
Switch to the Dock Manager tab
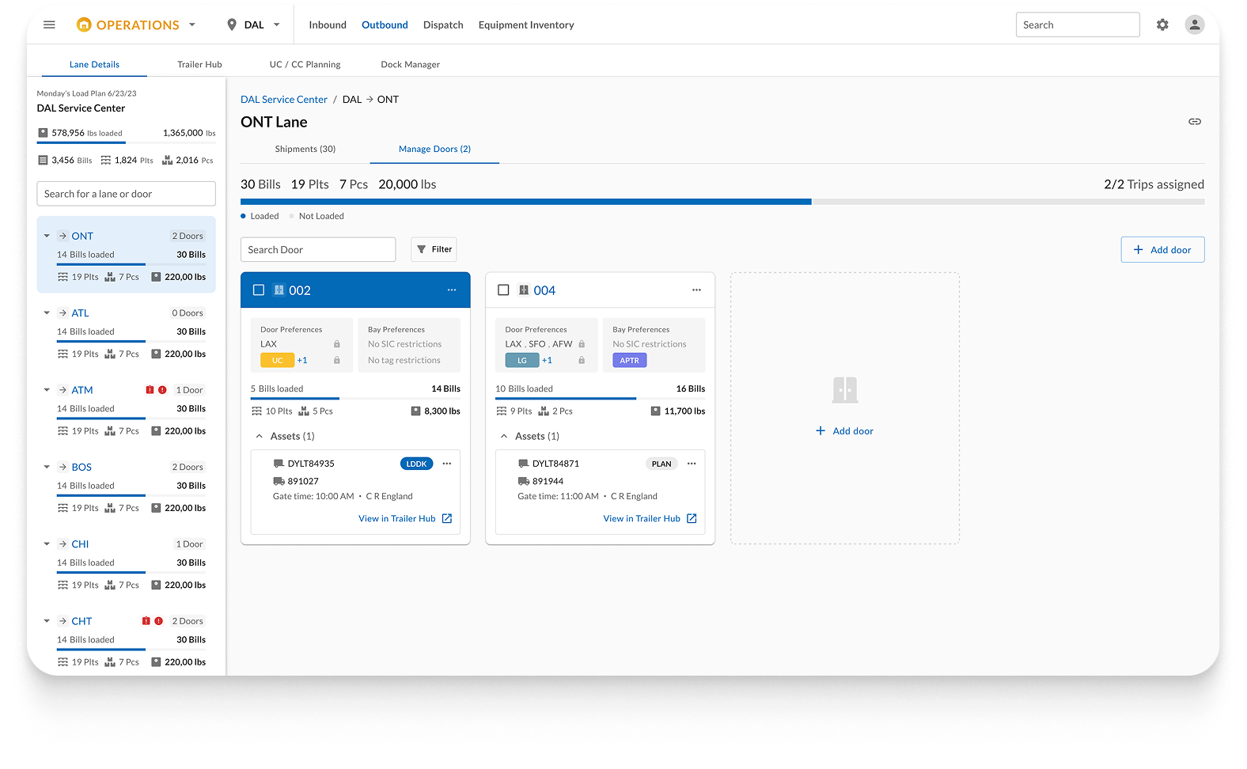[410, 65]
